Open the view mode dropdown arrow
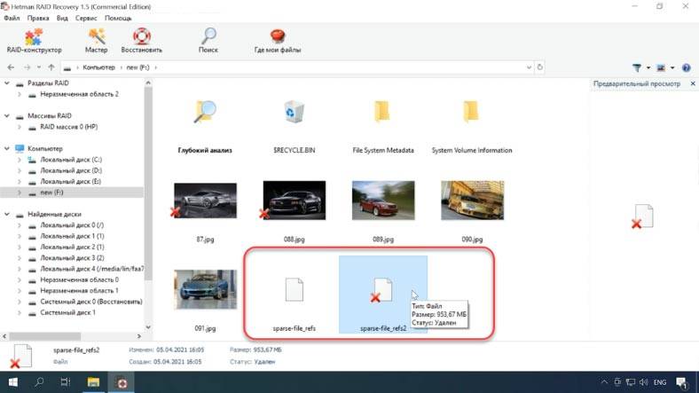 click(672, 67)
